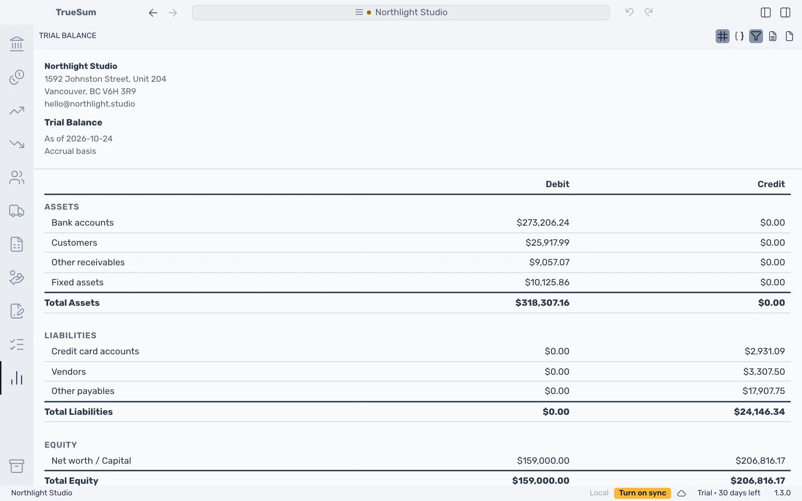This screenshot has width=802, height=501.
Task: Go back with the left arrow
Action: (153, 13)
